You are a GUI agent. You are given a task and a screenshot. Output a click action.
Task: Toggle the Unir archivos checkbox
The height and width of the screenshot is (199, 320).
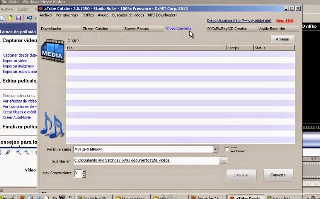tap(227, 149)
